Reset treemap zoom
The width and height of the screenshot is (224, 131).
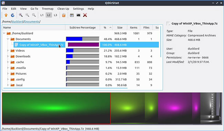(x=34, y=15)
